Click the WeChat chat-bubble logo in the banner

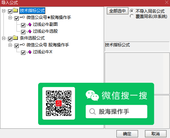coord(92,95)
